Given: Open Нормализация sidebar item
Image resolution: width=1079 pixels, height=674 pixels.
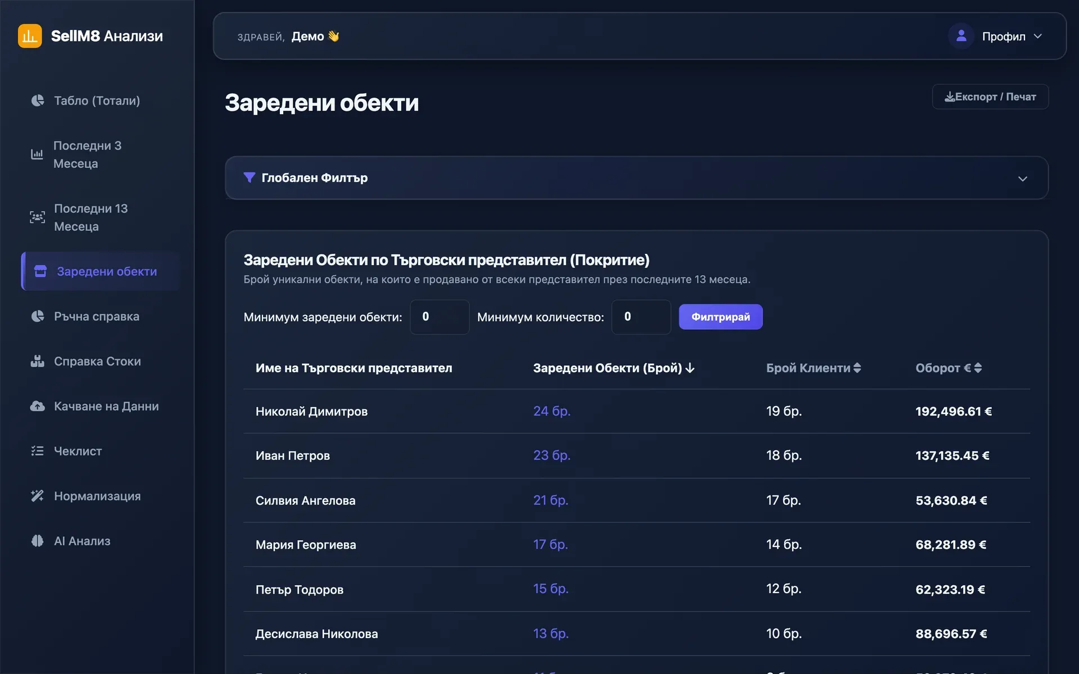Looking at the screenshot, I should (x=101, y=496).
